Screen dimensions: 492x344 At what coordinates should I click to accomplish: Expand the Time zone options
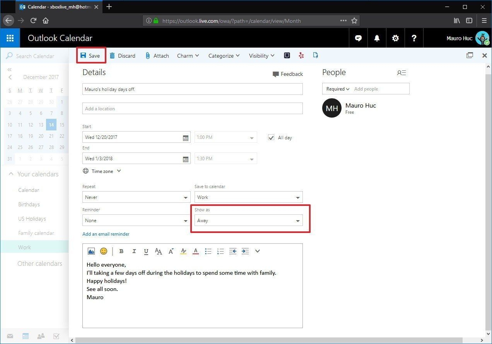click(x=102, y=171)
